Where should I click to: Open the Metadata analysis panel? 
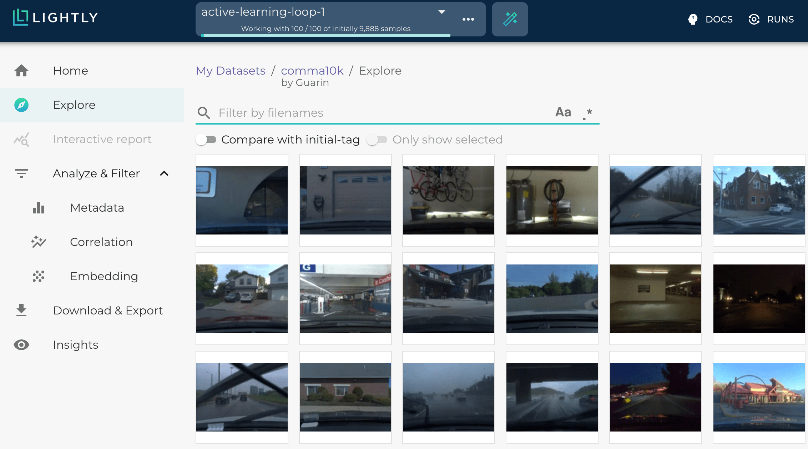(x=97, y=207)
